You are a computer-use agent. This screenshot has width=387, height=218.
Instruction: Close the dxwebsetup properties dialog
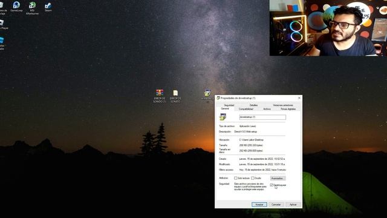(299, 98)
